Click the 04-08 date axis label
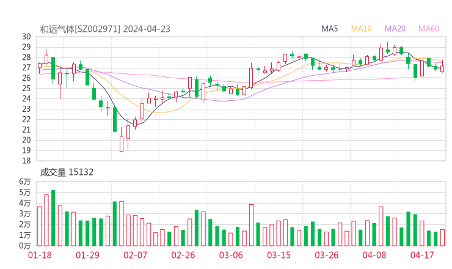The image size is (452, 269). pyautogui.click(x=374, y=255)
